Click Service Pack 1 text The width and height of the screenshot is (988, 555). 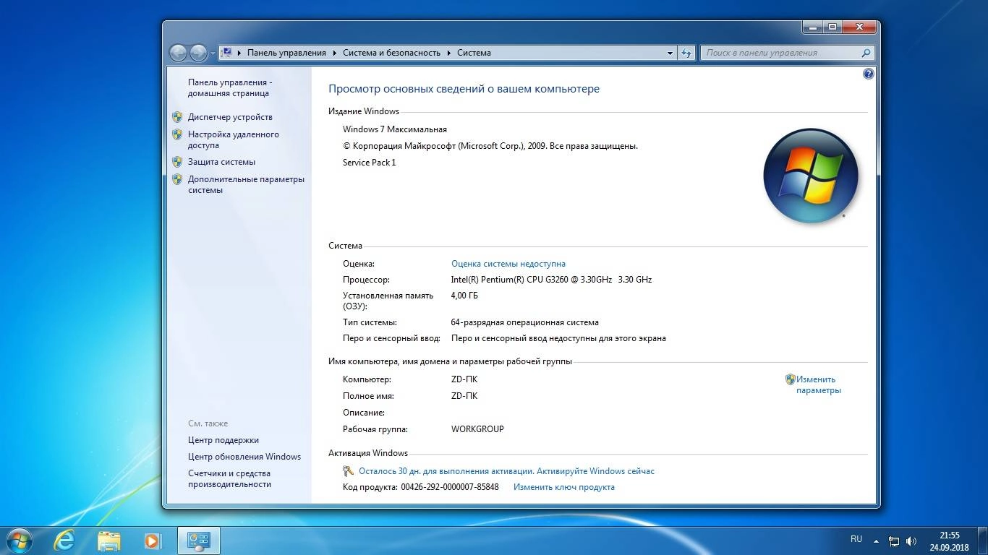tap(370, 163)
